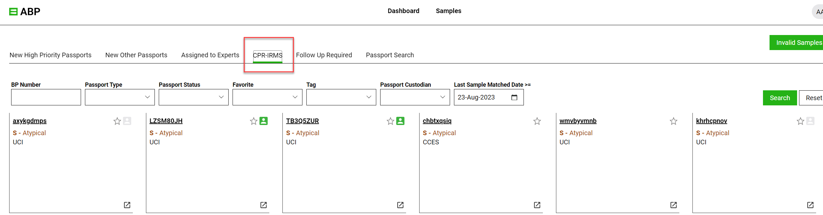
Task: Click the green Search button
Action: coord(780,98)
